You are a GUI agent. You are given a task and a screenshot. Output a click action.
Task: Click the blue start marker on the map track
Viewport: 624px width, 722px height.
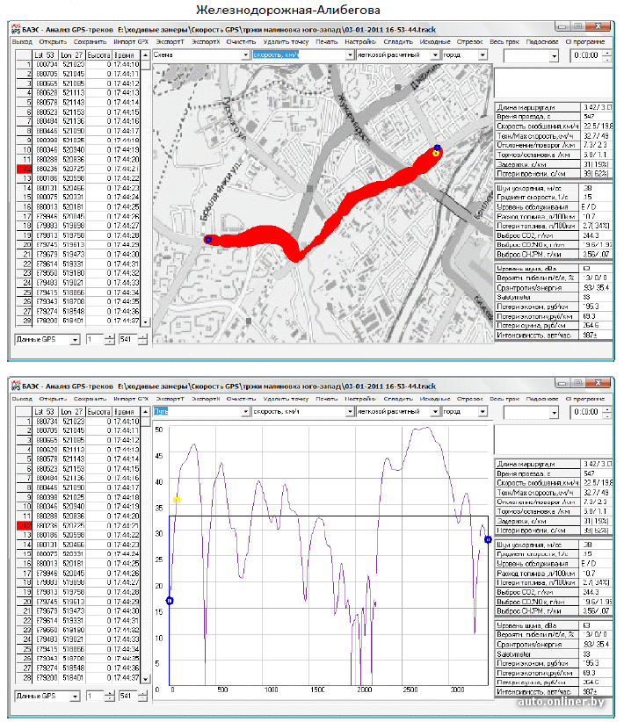[208, 239]
